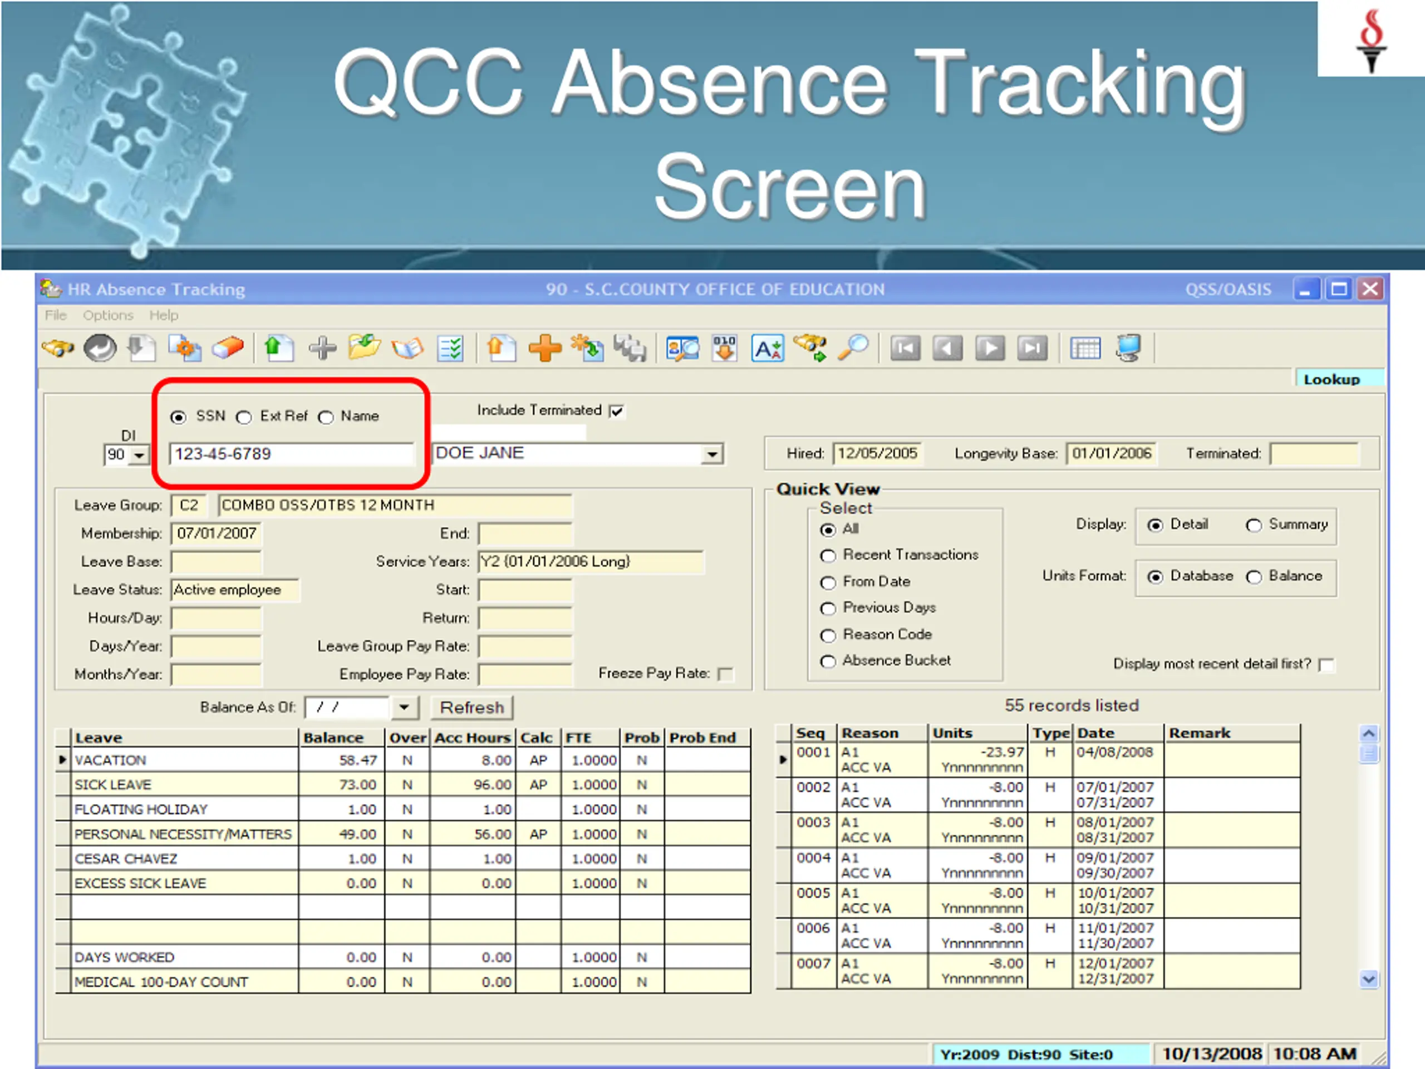Select the SICK LEAVE row
This screenshot has height=1069, width=1425.
coord(403,785)
